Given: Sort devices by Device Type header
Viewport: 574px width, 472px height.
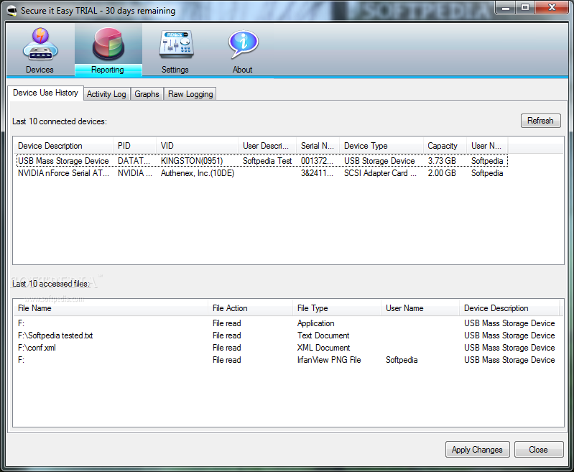Looking at the screenshot, I should pyautogui.click(x=381, y=146).
